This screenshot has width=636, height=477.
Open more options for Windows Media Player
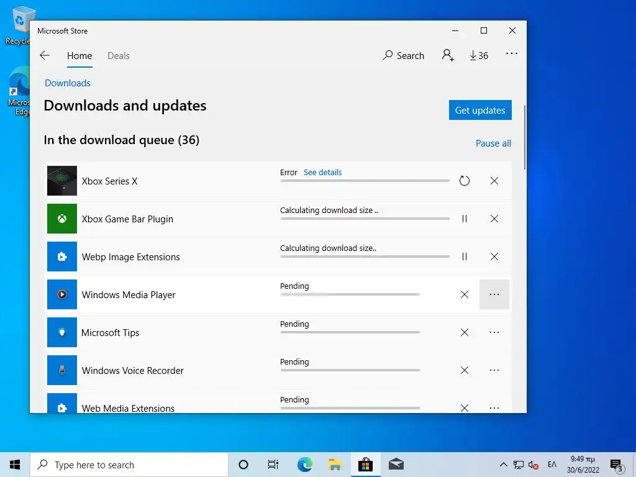pos(494,294)
